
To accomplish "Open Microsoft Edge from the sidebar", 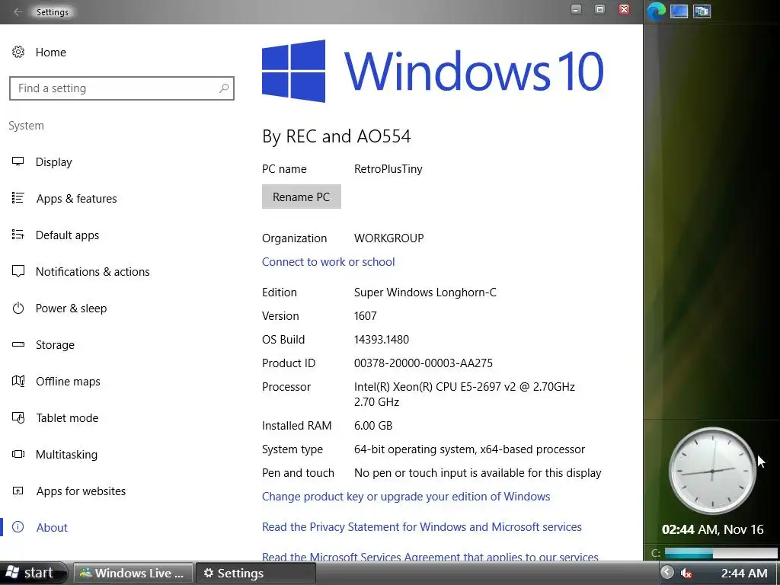I will [656, 11].
